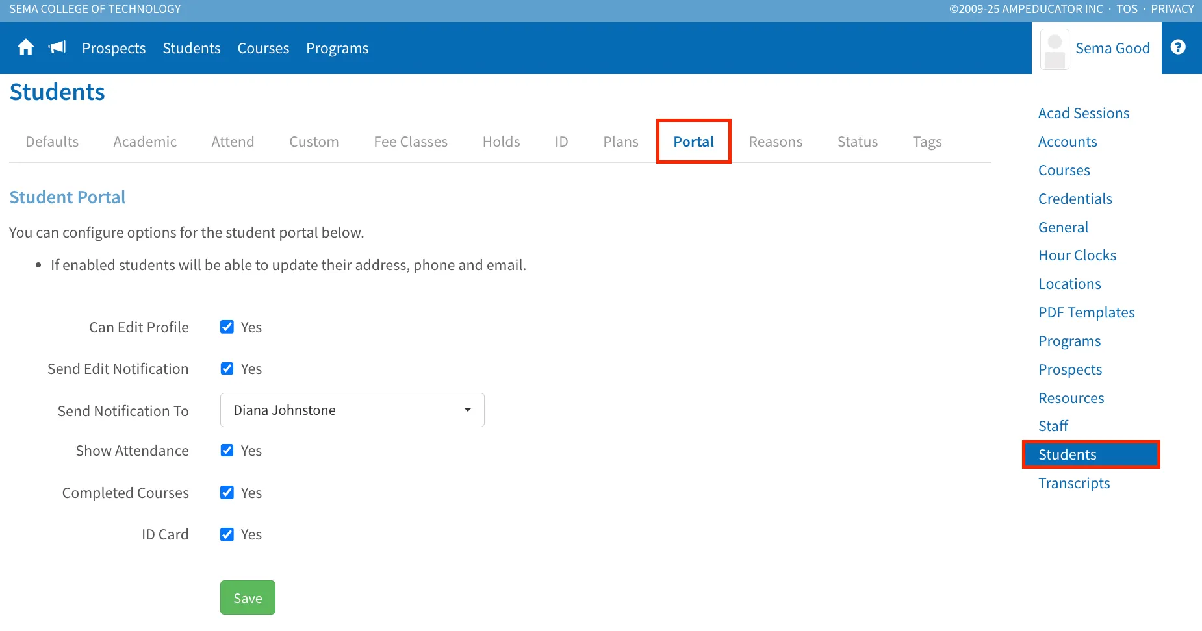The width and height of the screenshot is (1202, 631).
Task: Open Students in the top navigation
Action: coord(192,48)
